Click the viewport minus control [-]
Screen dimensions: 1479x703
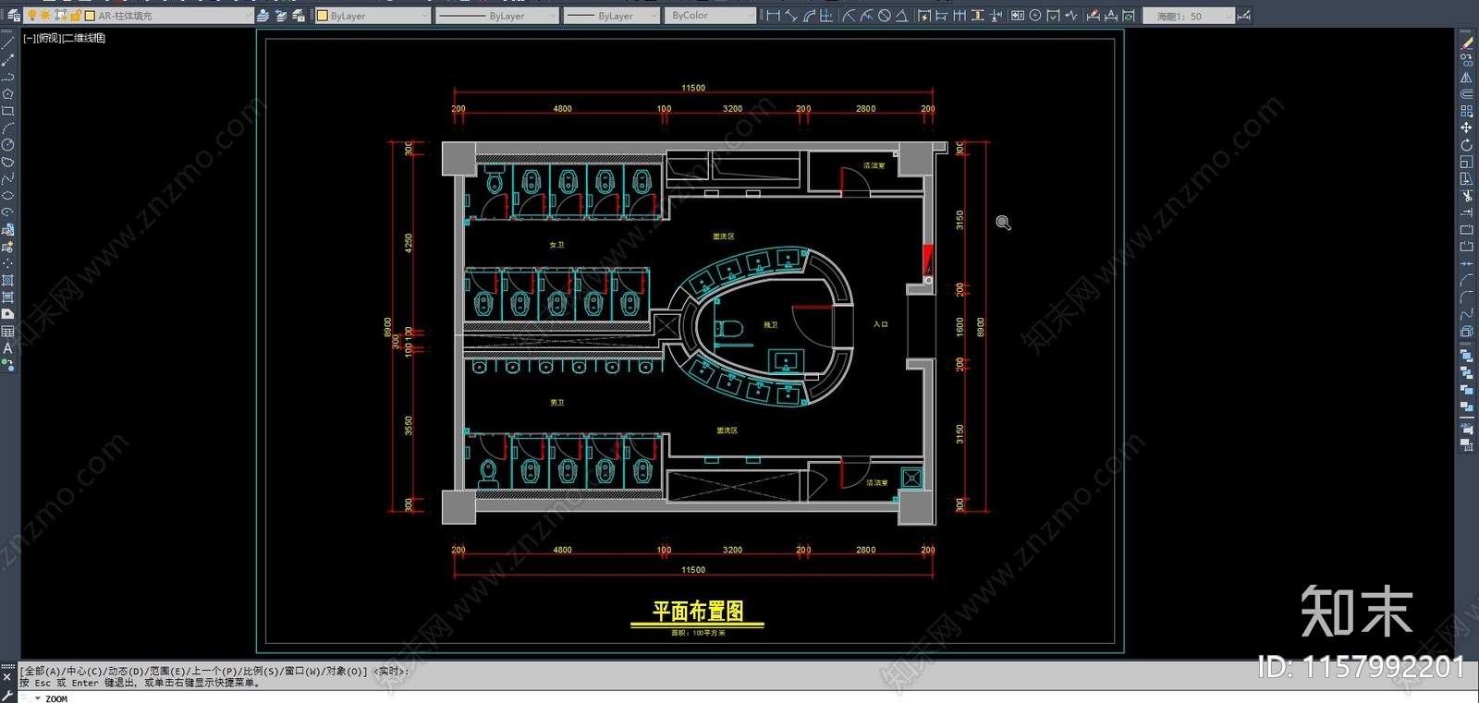(x=29, y=39)
